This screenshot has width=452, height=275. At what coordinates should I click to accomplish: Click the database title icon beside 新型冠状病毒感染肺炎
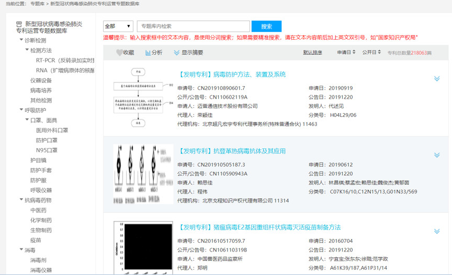tap(19, 24)
